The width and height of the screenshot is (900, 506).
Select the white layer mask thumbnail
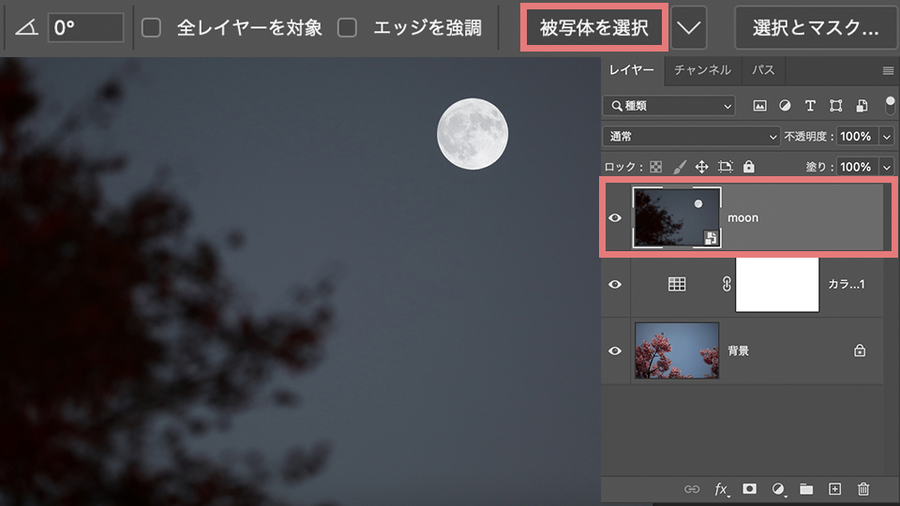coord(777,285)
